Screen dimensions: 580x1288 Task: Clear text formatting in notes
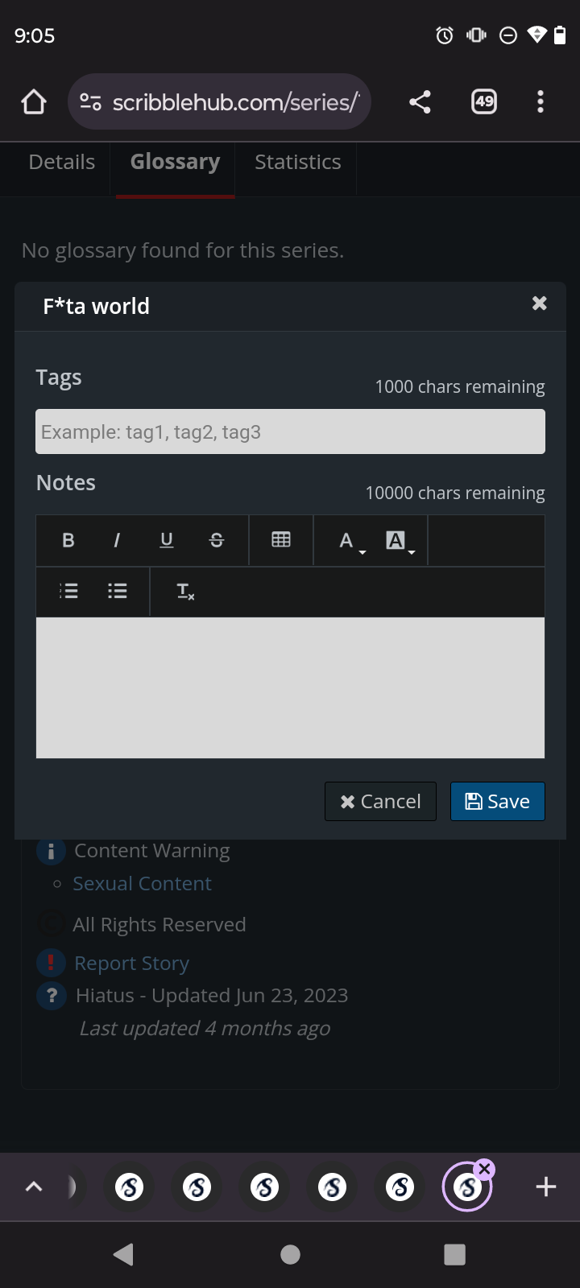(x=185, y=592)
